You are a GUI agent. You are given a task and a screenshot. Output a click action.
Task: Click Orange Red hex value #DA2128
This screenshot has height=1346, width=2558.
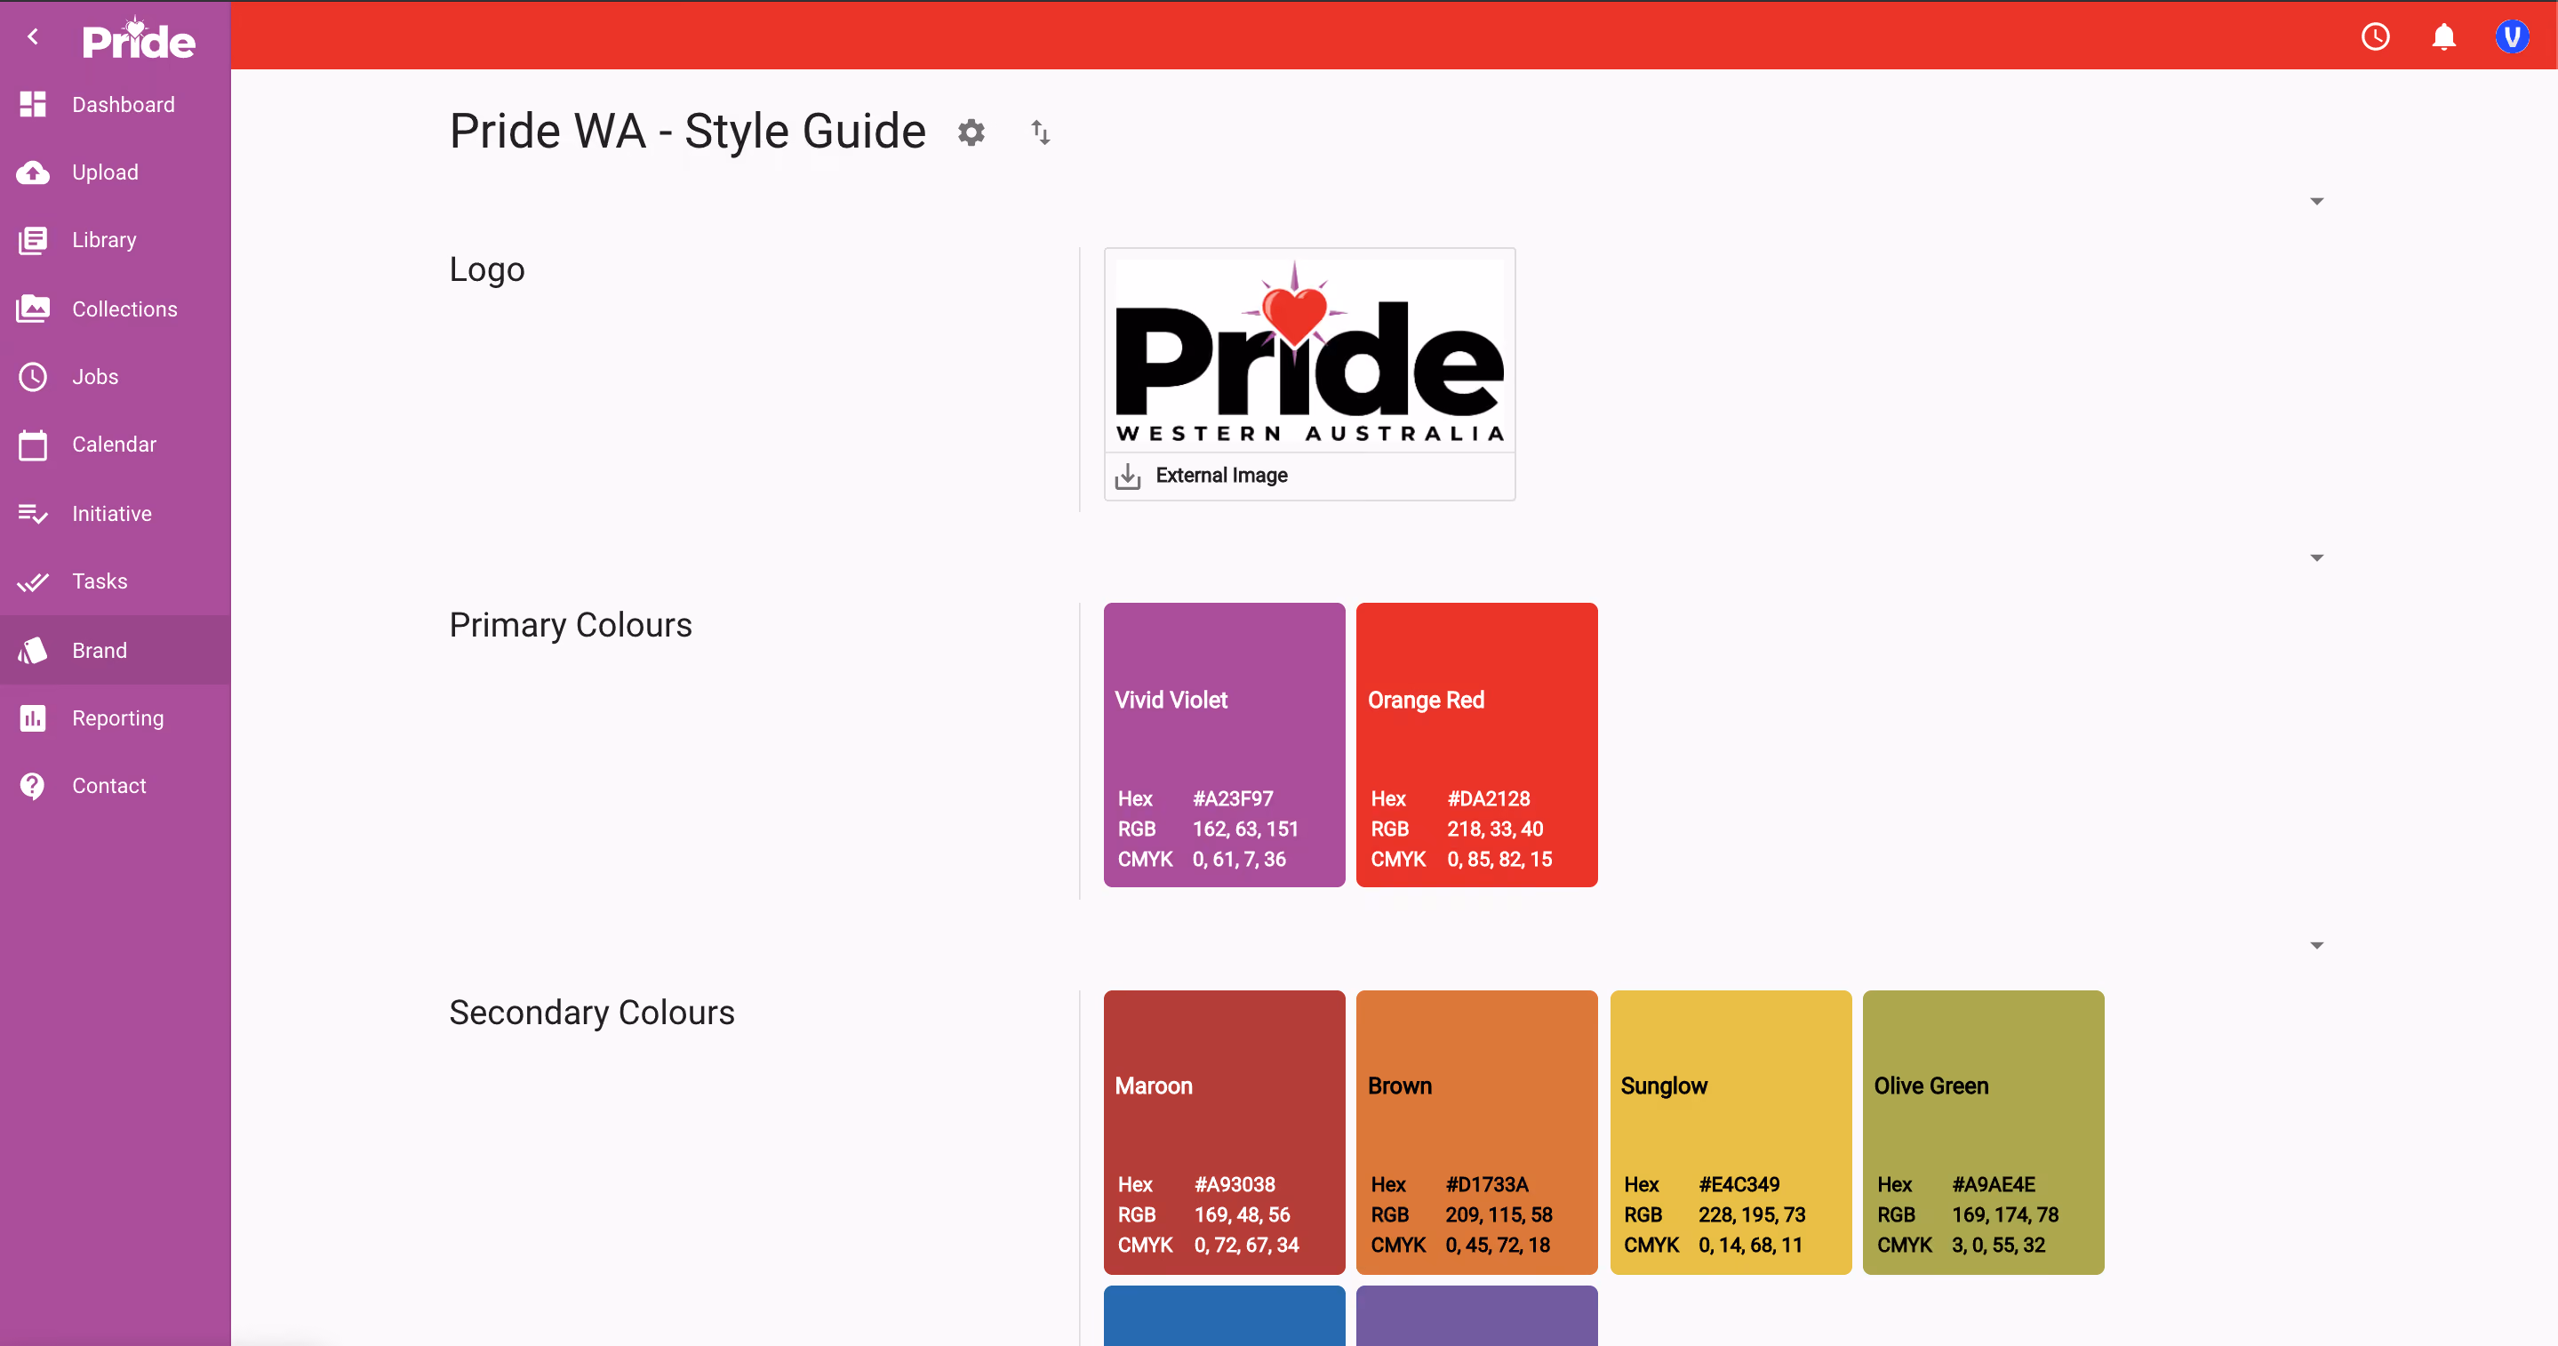(x=1489, y=798)
